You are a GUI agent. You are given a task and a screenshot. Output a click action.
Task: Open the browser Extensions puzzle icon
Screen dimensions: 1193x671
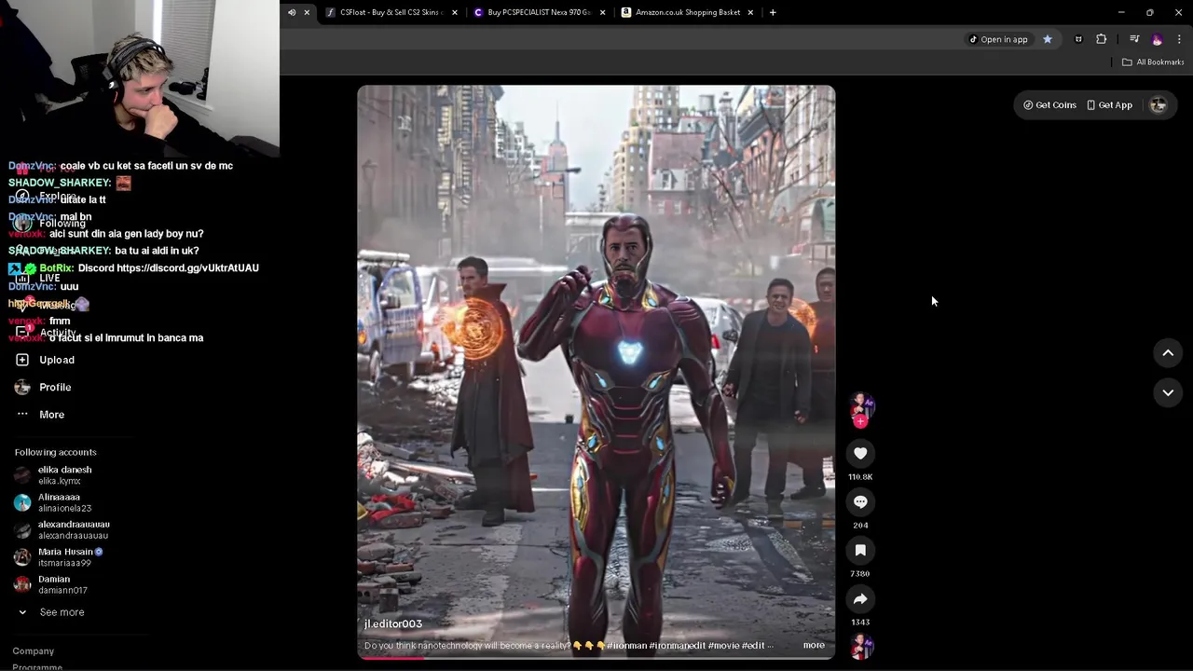pyautogui.click(x=1102, y=39)
